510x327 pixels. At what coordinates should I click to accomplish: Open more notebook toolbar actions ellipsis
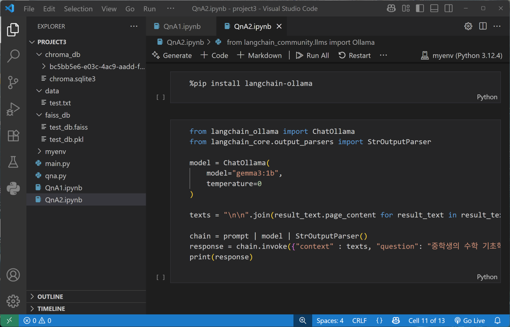(384, 55)
